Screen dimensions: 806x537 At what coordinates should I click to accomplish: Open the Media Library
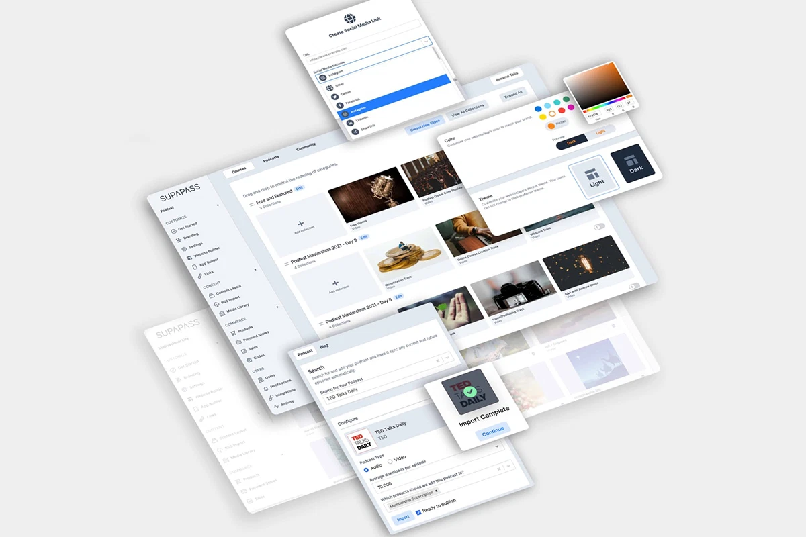pyautogui.click(x=234, y=309)
